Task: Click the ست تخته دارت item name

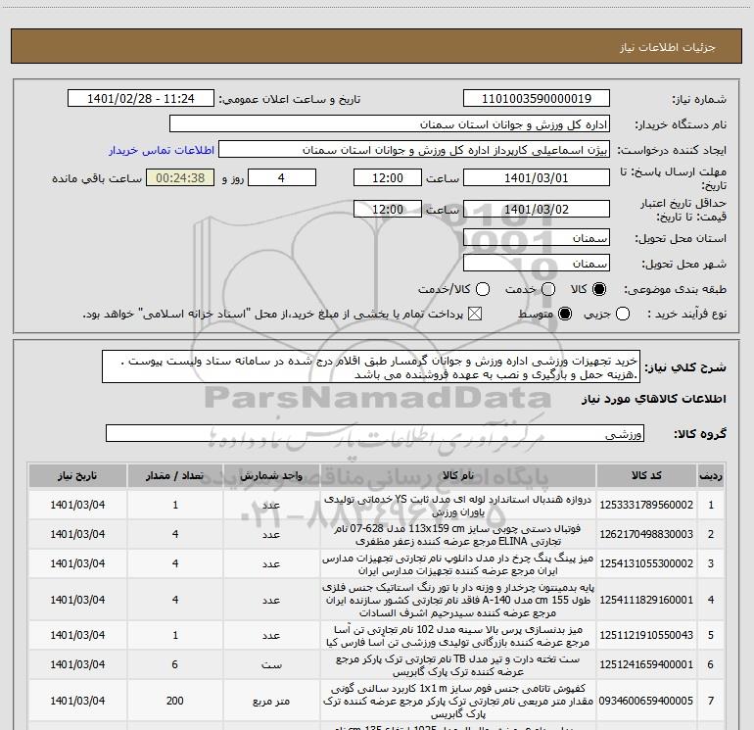Action: point(458,665)
